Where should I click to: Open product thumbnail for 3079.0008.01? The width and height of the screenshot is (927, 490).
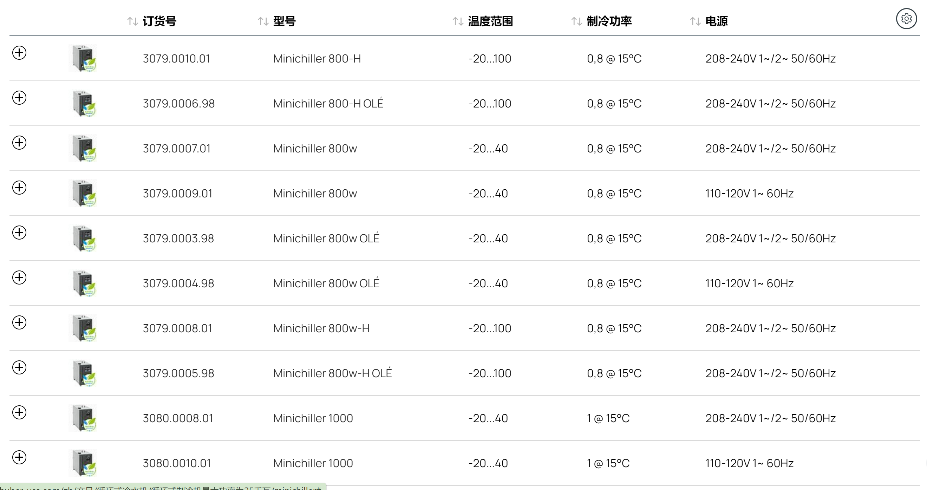pos(83,328)
